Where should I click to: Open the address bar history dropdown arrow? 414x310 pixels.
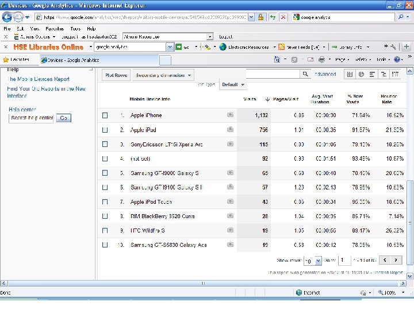(x=251, y=17)
